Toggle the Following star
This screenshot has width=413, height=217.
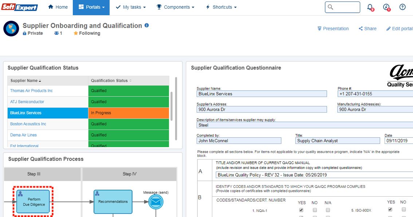click(x=87, y=33)
